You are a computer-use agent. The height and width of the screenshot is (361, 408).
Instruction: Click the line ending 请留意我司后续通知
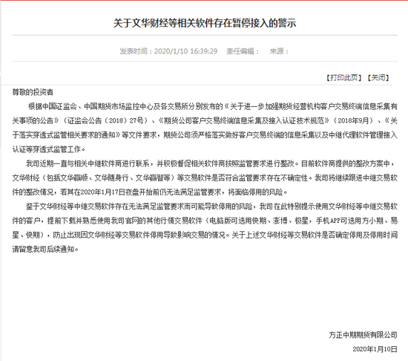(45, 250)
